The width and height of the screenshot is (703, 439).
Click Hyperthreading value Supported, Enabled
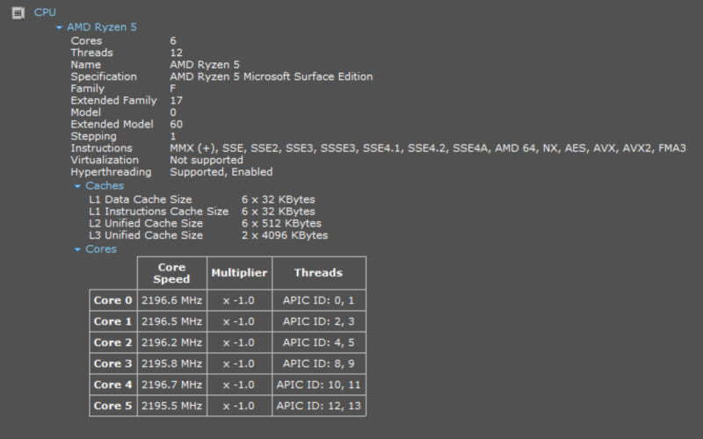pyautogui.click(x=221, y=172)
